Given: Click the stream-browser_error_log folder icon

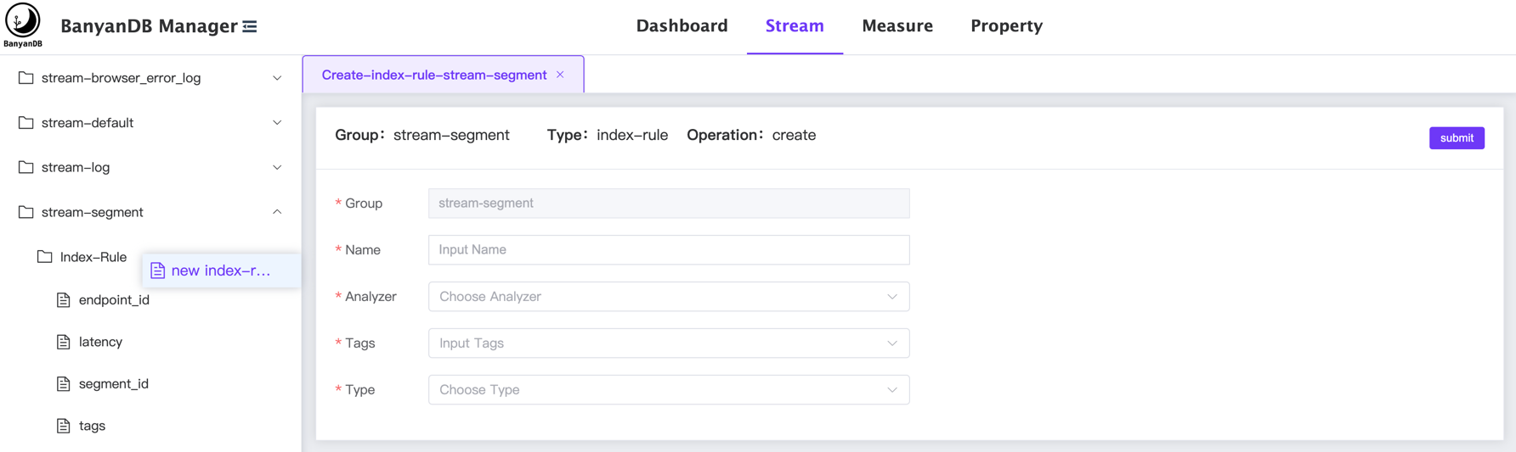Looking at the screenshot, I should tap(26, 78).
